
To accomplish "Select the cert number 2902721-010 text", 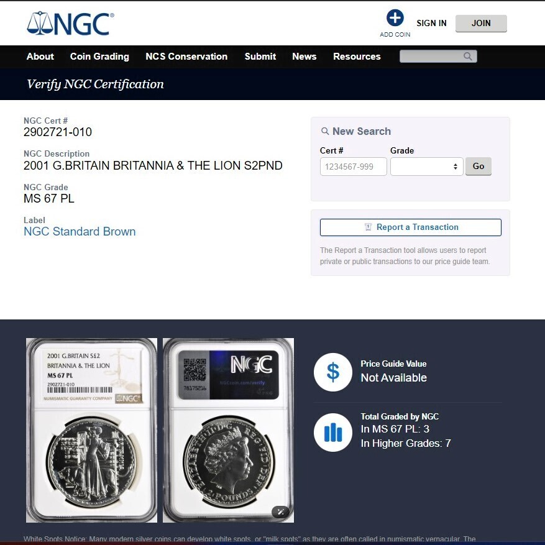I will click(58, 132).
